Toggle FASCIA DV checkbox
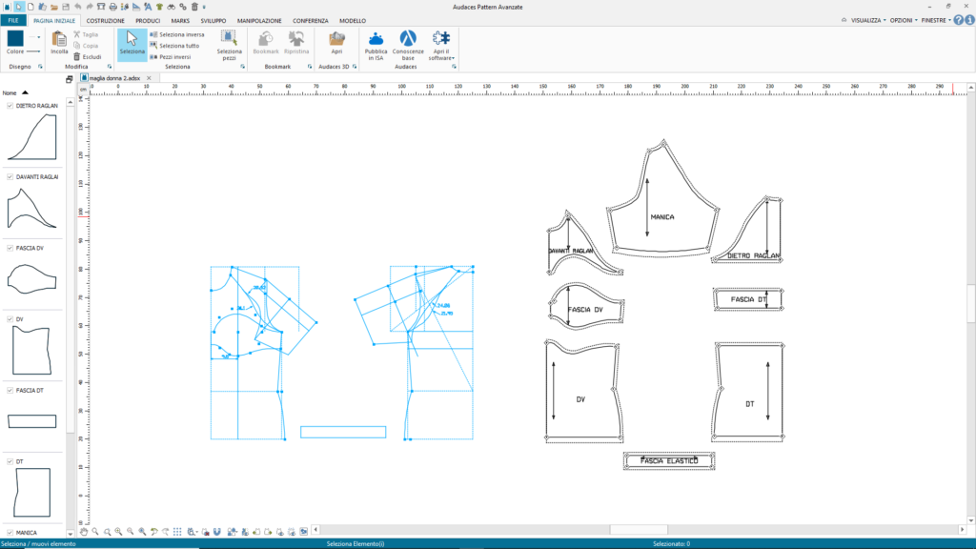 pyautogui.click(x=10, y=248)
